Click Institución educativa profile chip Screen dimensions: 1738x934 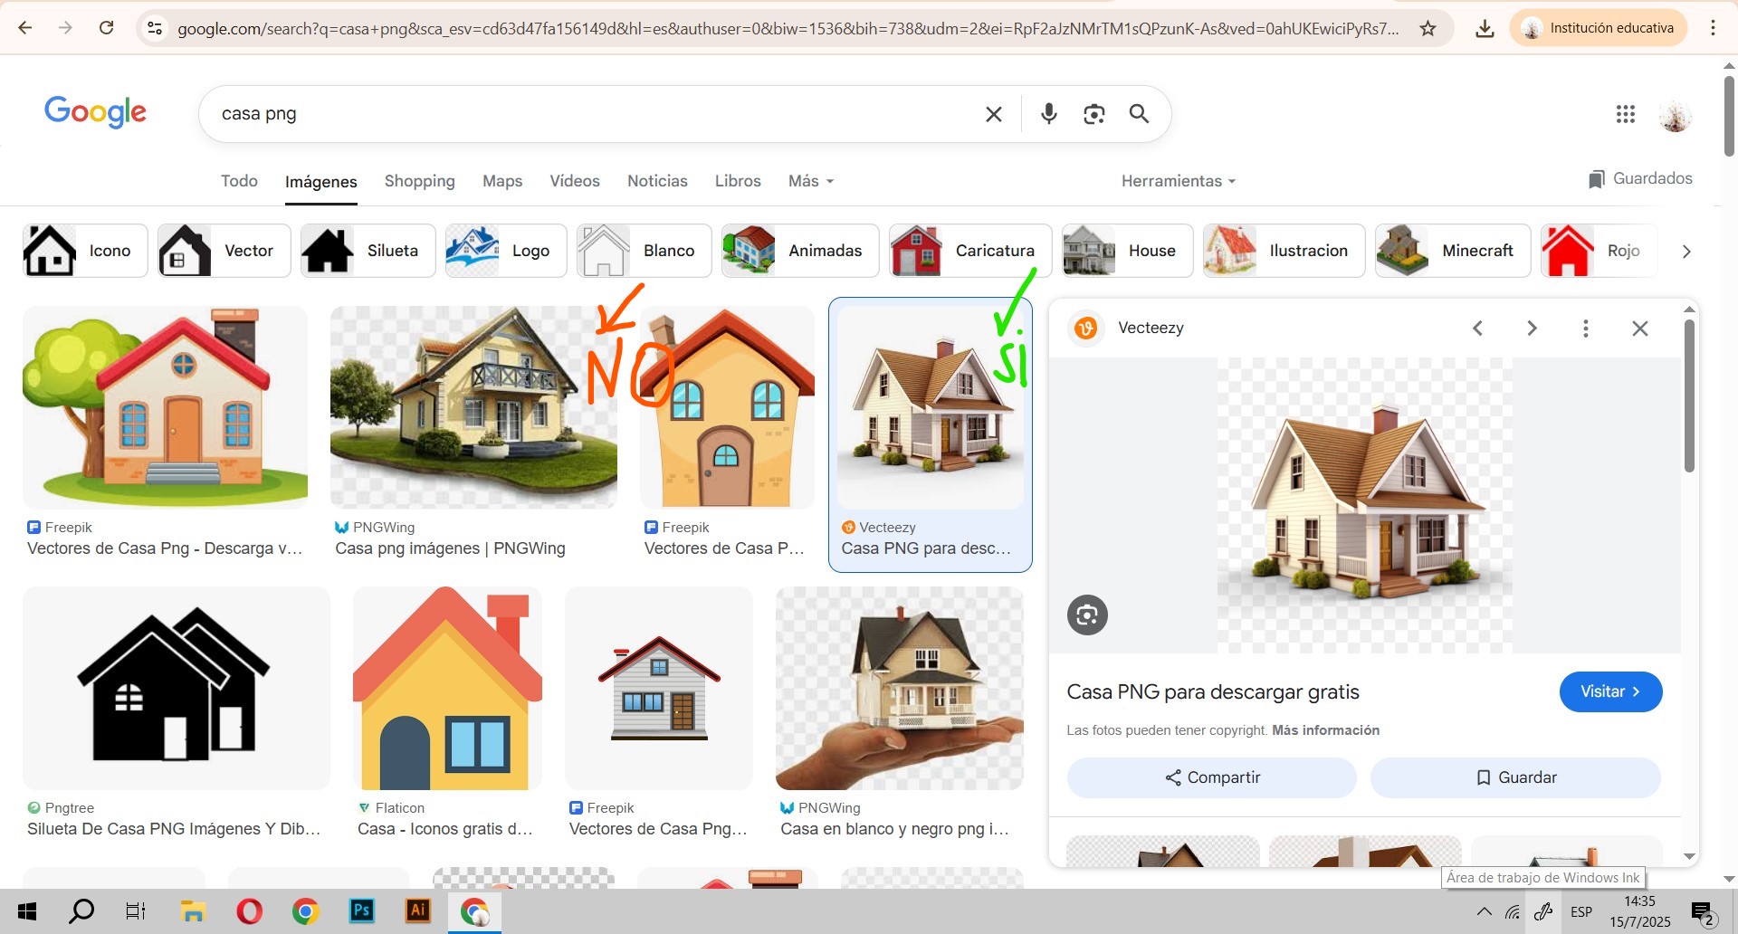pyautogui.click(x=1599, y=28)
